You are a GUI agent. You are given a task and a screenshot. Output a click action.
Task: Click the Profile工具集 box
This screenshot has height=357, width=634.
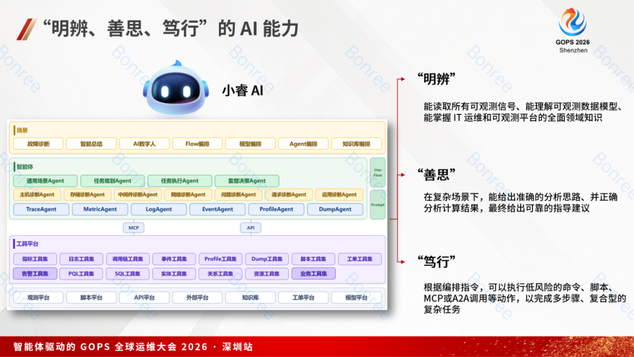[221, 259]
